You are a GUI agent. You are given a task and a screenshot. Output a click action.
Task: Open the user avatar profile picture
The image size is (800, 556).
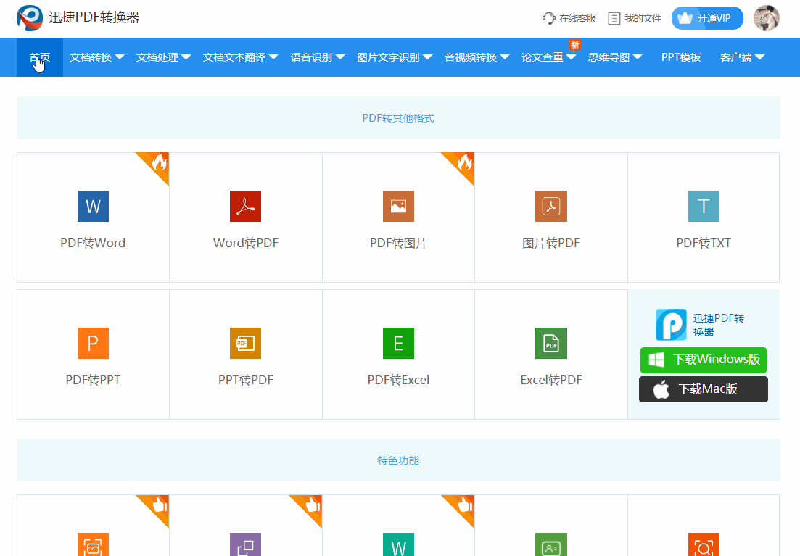767,18
